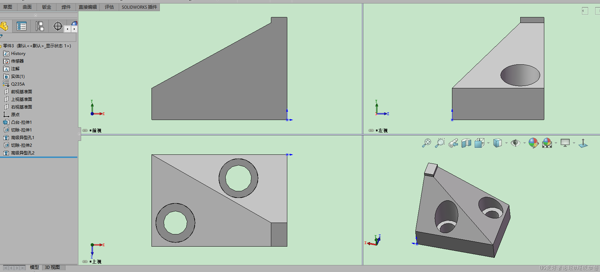Click the *前视 viewport label
600x272 pixels.
coord(95,131)
